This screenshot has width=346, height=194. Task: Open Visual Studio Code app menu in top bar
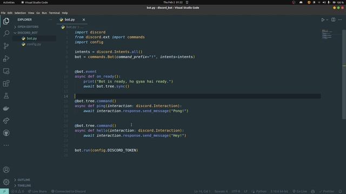click(x=34, y=2)
